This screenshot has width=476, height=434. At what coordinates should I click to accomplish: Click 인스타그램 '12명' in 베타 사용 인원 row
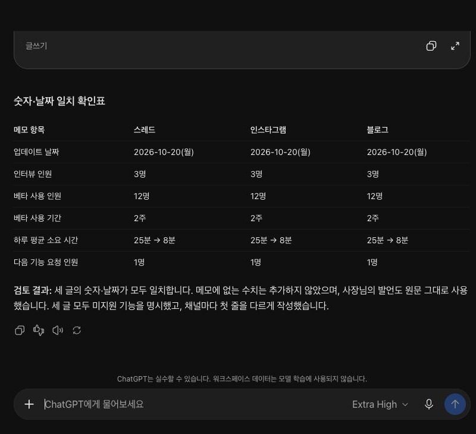258,196
